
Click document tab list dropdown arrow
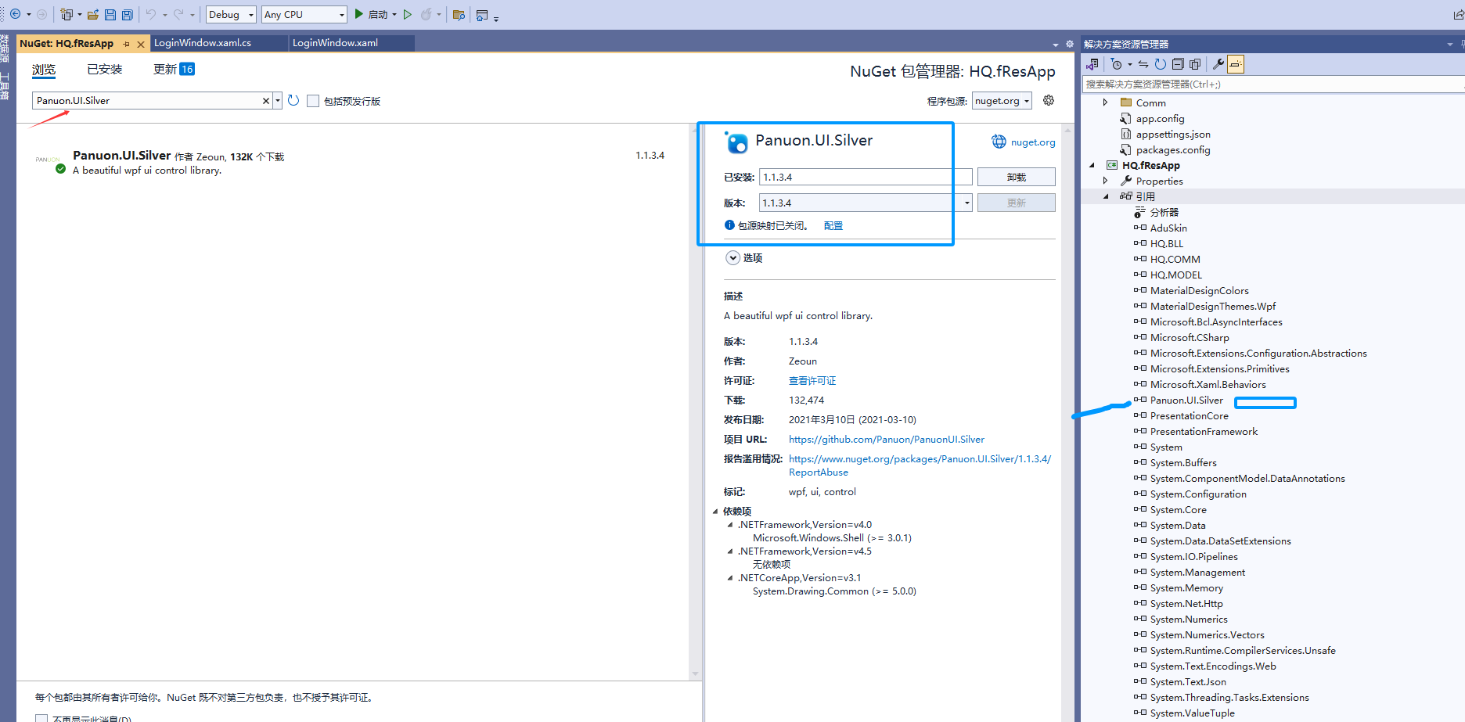pyautogui.click(x=1056, y=45)
